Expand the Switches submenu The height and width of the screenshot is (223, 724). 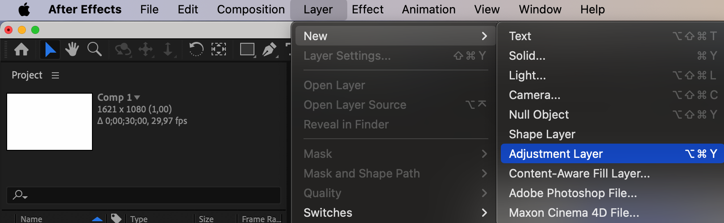point(395,213)
